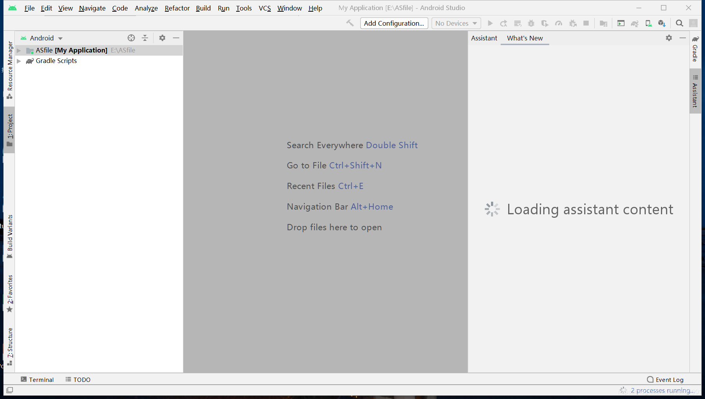Open the Event Log

point(665,380)
